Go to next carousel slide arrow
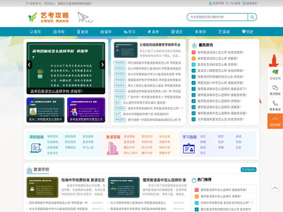Screen dimensions: 283x212 tap(102, 65)
